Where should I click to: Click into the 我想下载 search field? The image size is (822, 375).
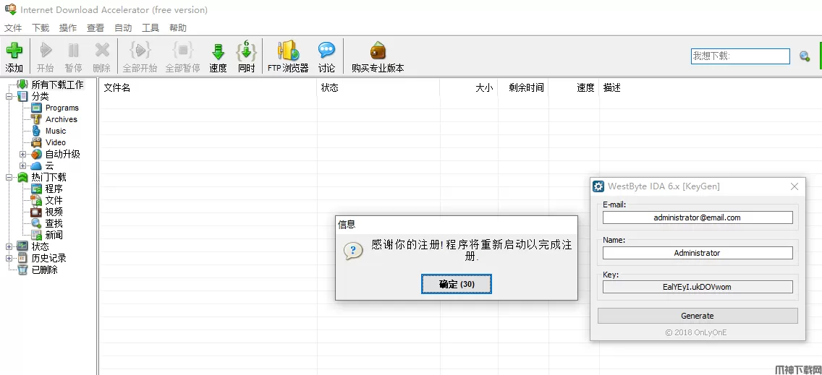(x=740, y=56)
